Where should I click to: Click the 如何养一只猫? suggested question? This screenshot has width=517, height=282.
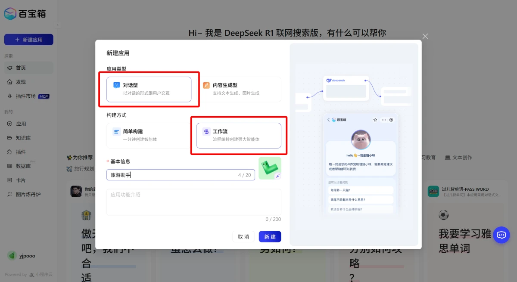tap(361, 190)
